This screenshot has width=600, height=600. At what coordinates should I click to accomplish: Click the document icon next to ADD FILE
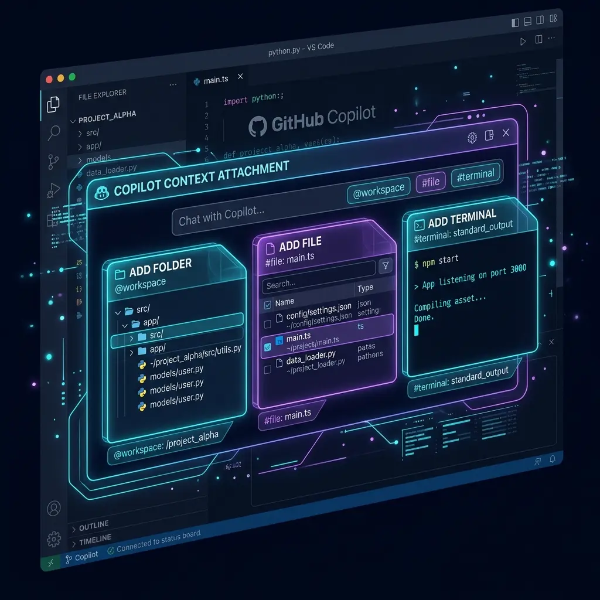[270, 248]
